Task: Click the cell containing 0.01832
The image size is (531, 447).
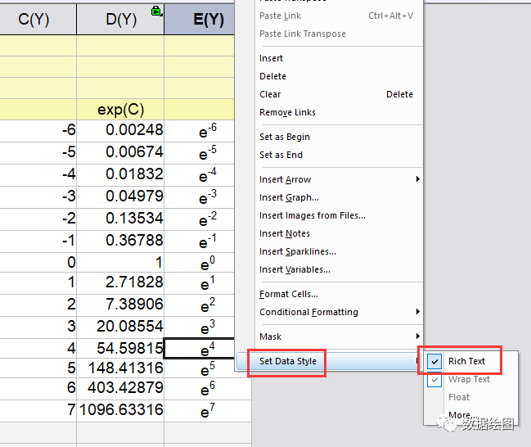Action: [x=120, y=174]
